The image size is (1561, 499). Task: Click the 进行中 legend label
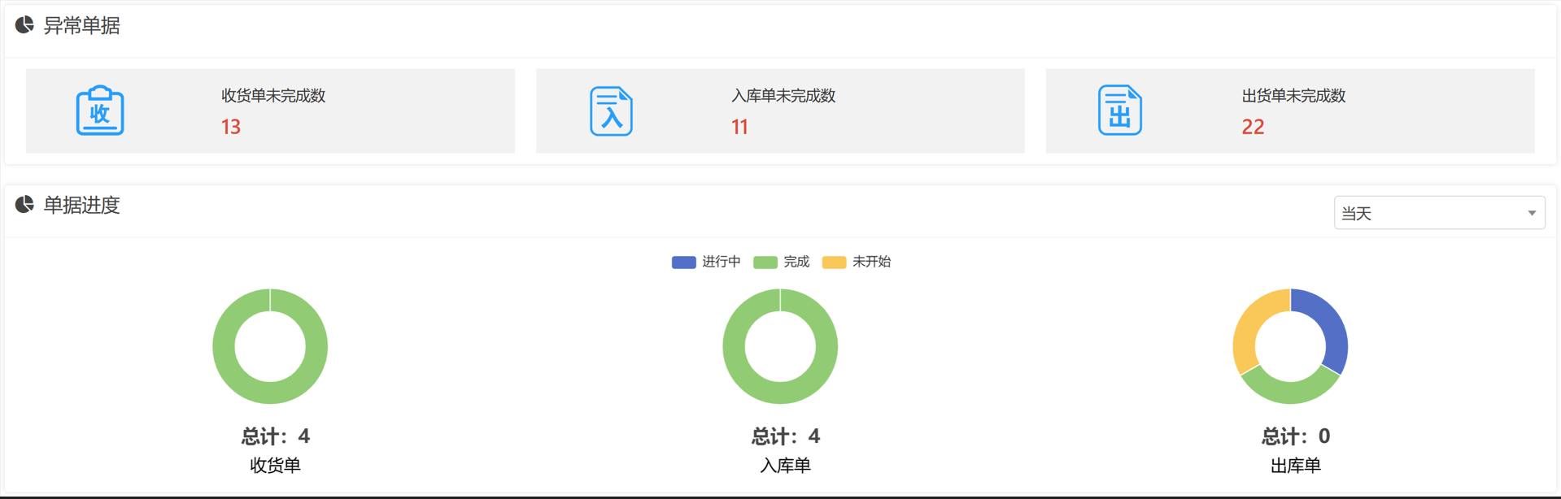722,262
